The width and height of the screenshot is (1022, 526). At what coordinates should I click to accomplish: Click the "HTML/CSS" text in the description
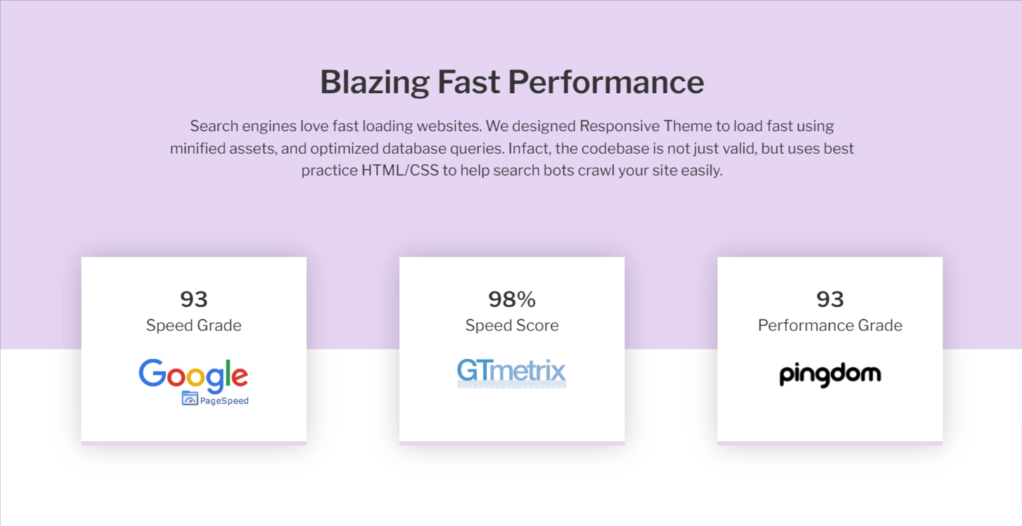400,170
